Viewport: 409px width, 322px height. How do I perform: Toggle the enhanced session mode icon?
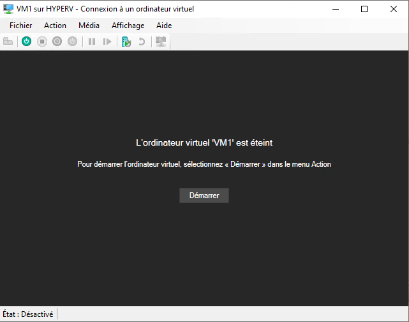(161, 42)
